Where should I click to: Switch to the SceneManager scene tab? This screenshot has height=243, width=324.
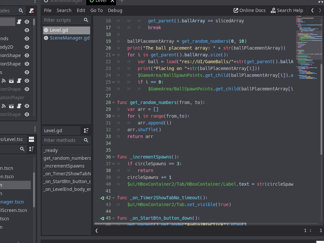click(x=63, y=1)
